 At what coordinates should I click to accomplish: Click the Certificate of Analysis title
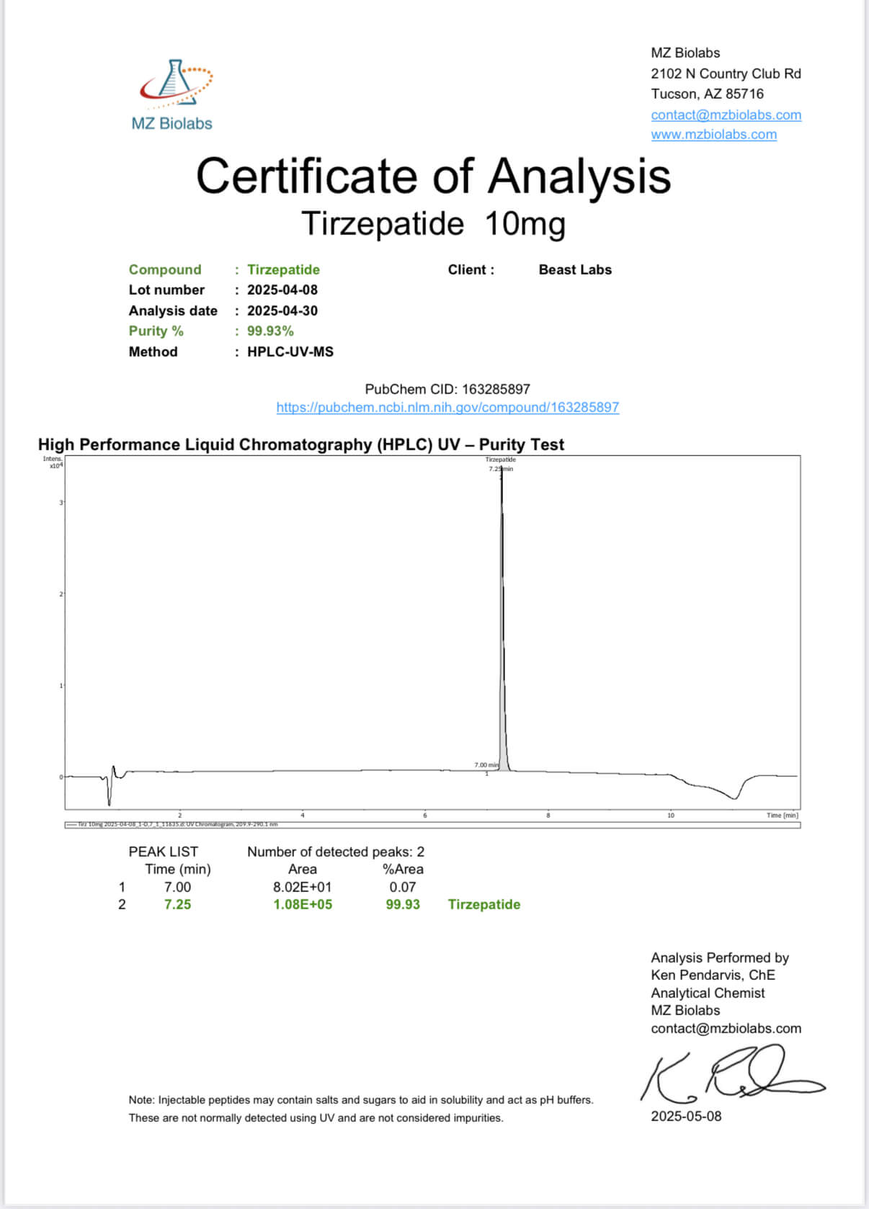pyautogui.click(x=433, y=177)
